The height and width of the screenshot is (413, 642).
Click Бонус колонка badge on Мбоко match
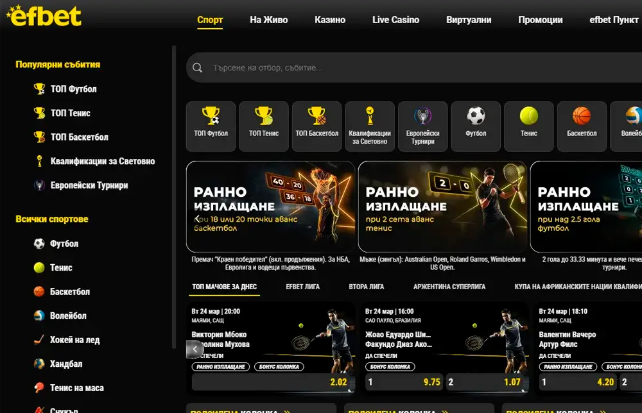279,366
